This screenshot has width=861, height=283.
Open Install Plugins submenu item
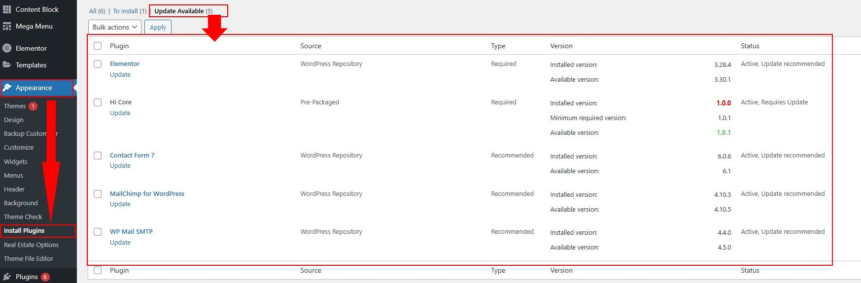coord(24,231)
